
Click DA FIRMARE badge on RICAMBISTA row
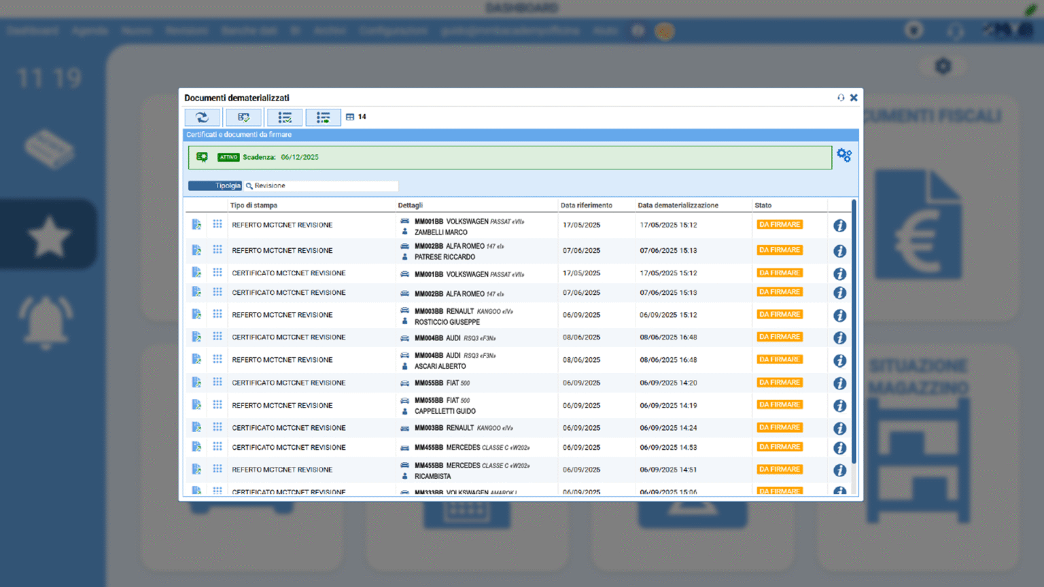tap(780, 469)
